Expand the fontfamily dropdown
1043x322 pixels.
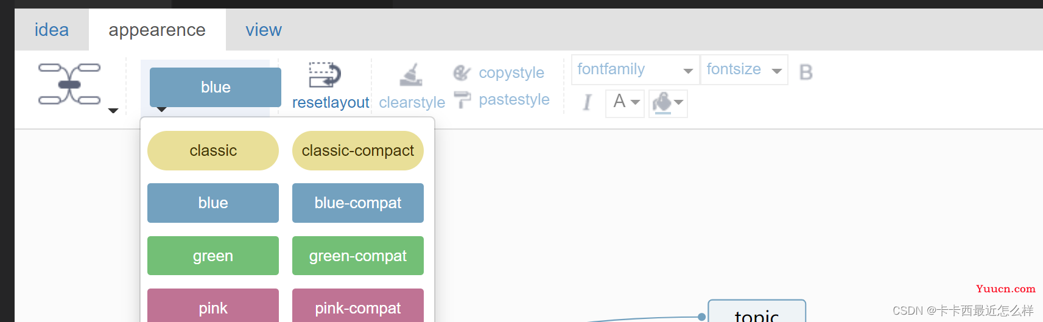point(635,69)
